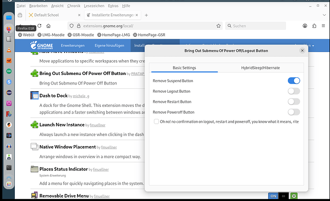This screenshot has width=330, height=201.
Task: Open the Ansicht menu
Action: (57, 6)
